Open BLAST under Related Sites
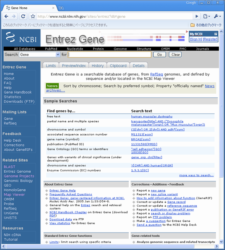225x250 pixels. (x=10, y=167)
